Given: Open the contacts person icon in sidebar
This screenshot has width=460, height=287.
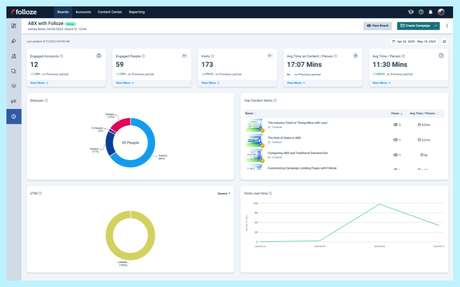Looking at the screenshot, I should 13,56.
